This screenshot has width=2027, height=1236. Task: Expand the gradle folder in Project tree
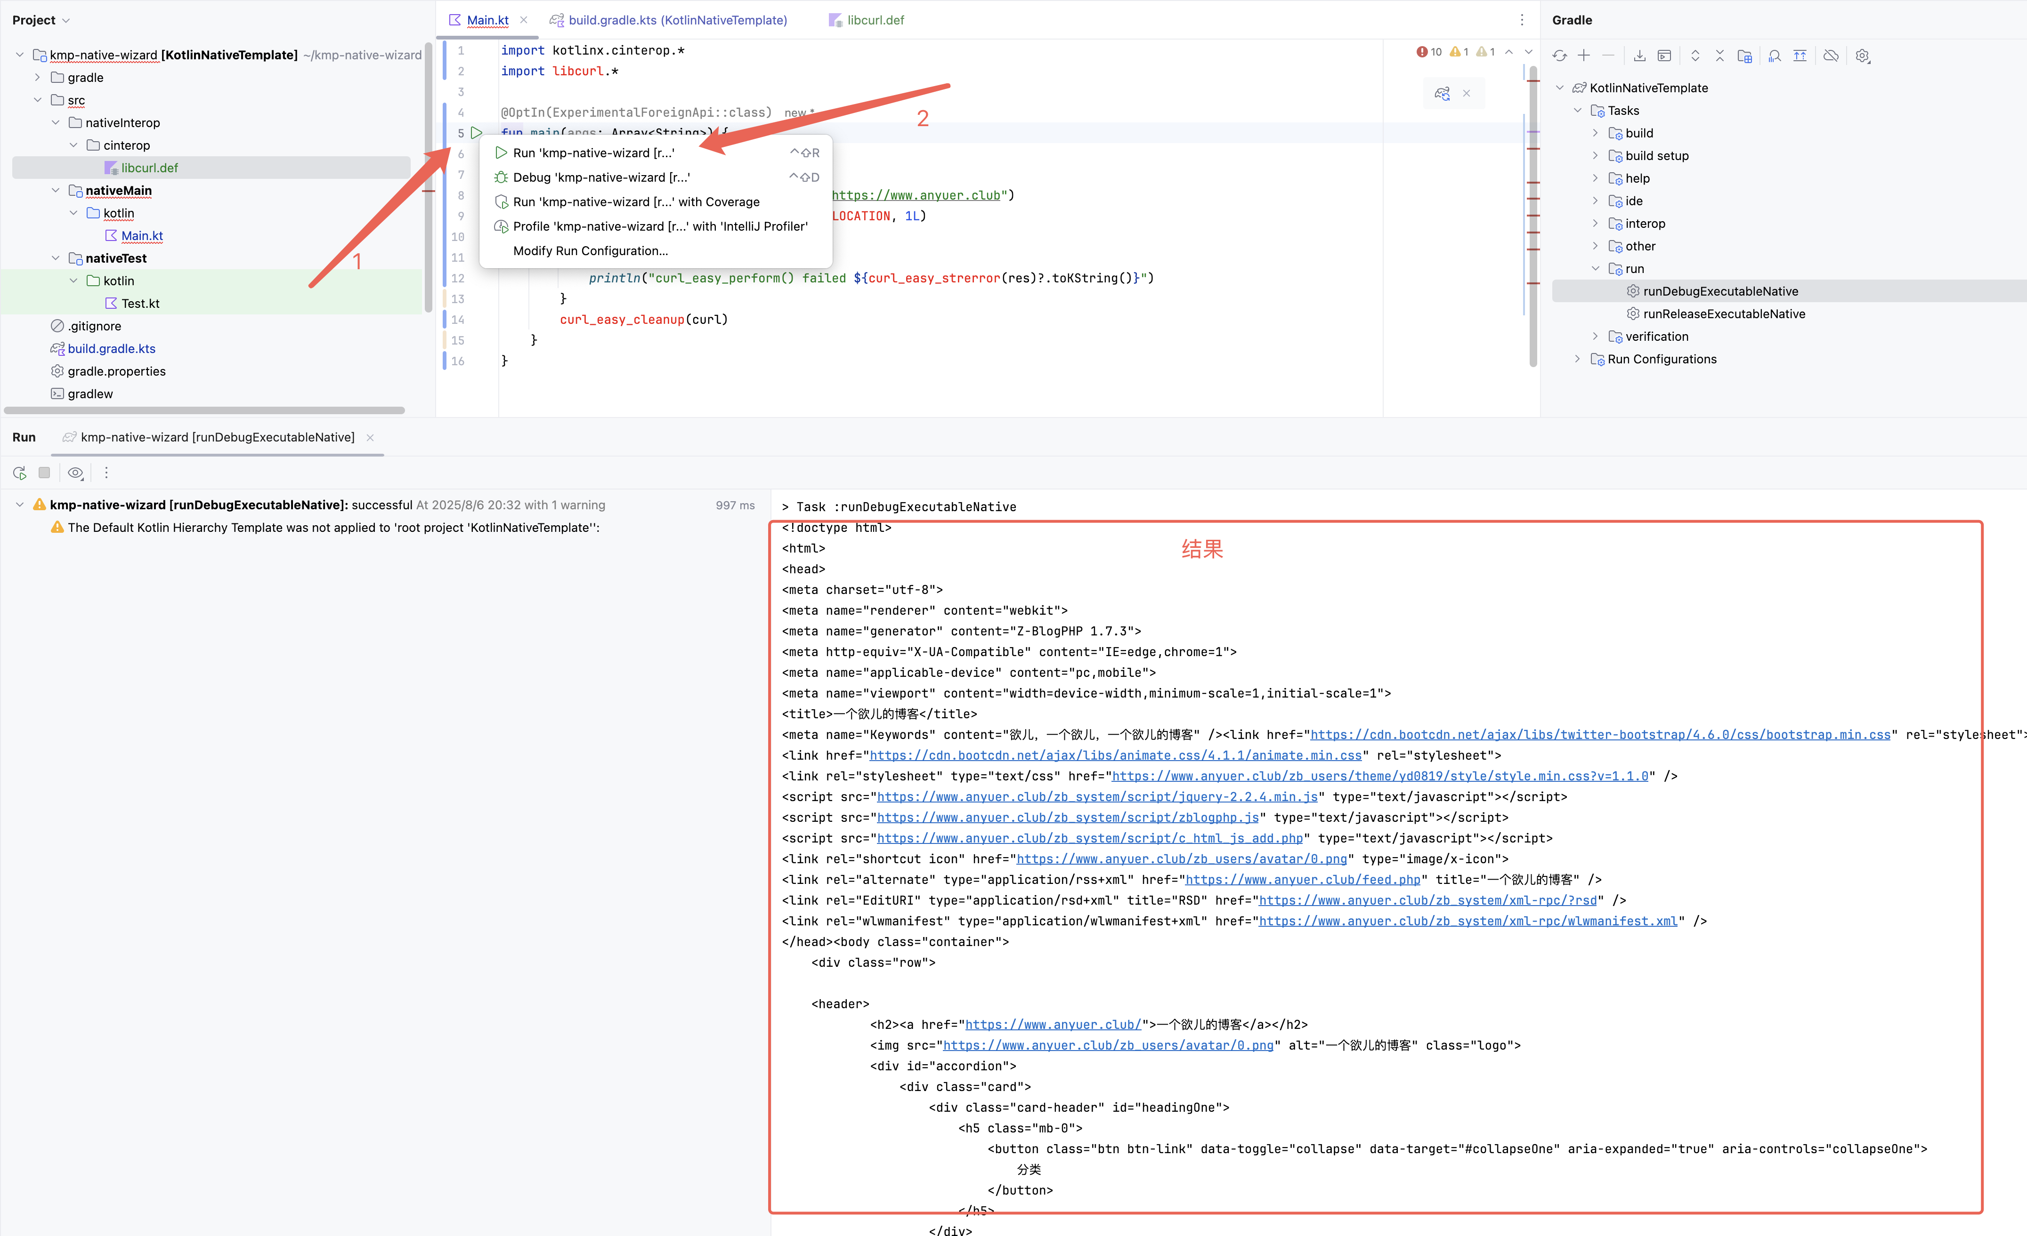click(x=37, y=77)
